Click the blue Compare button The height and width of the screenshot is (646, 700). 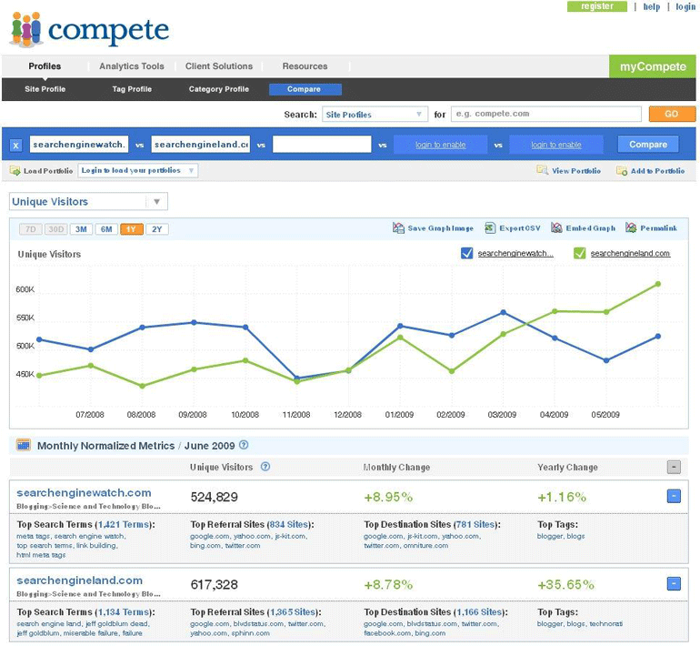648,145
